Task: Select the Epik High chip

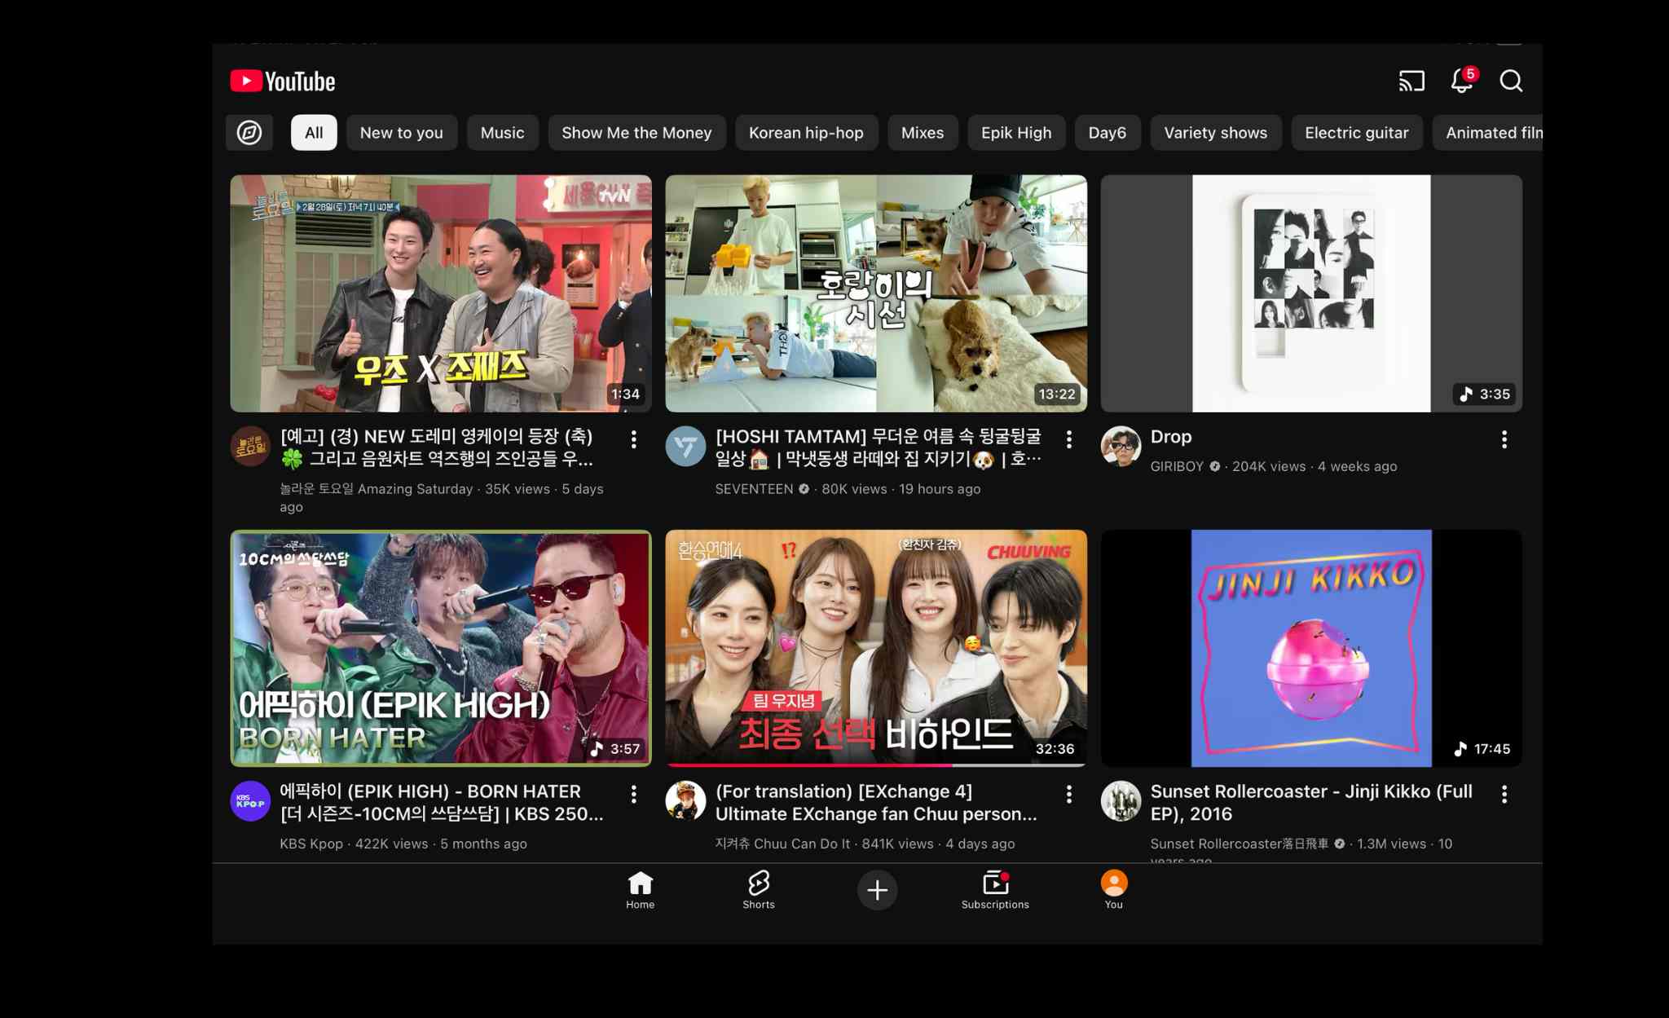Action: [x=1015, y=133]
